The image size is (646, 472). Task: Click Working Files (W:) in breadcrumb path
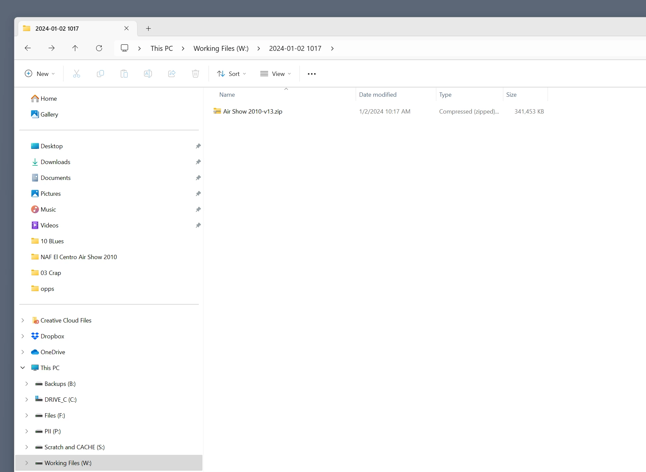221,48
